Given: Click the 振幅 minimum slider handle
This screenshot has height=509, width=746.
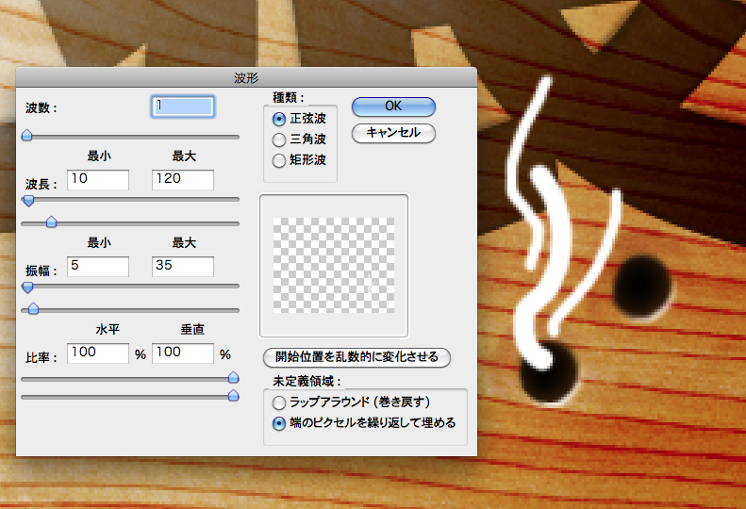Looking at the screenshot, I should [x=27, y=287].
